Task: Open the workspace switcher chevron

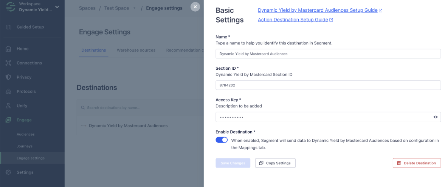Action: [x=57, y=7]
